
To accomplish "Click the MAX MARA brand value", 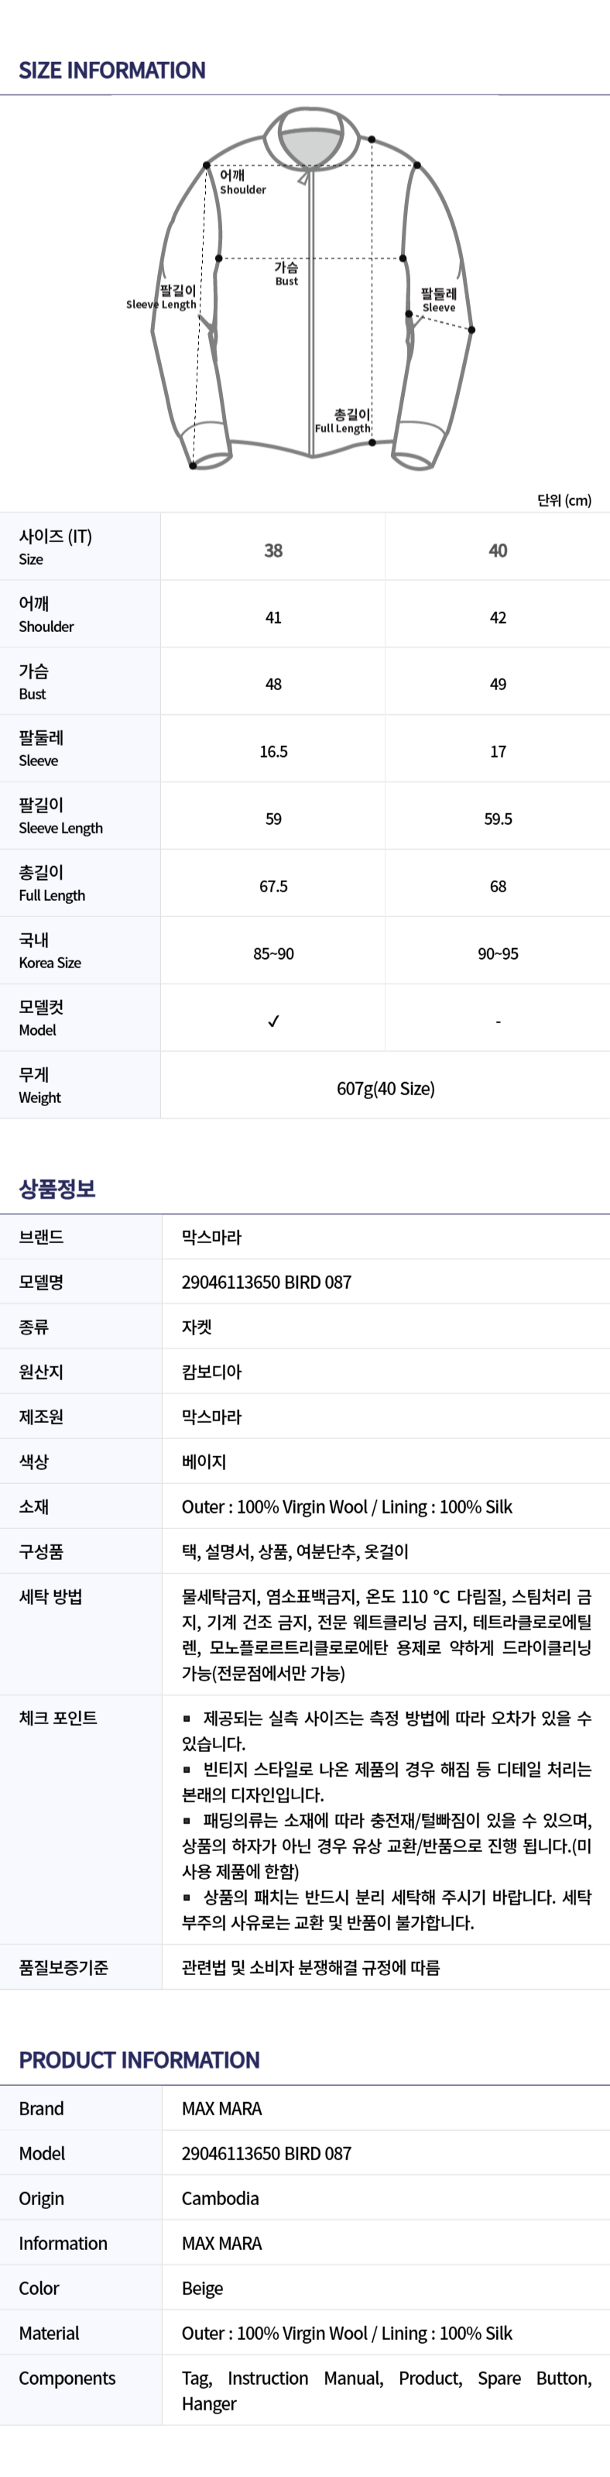I will pos(222,2109).
